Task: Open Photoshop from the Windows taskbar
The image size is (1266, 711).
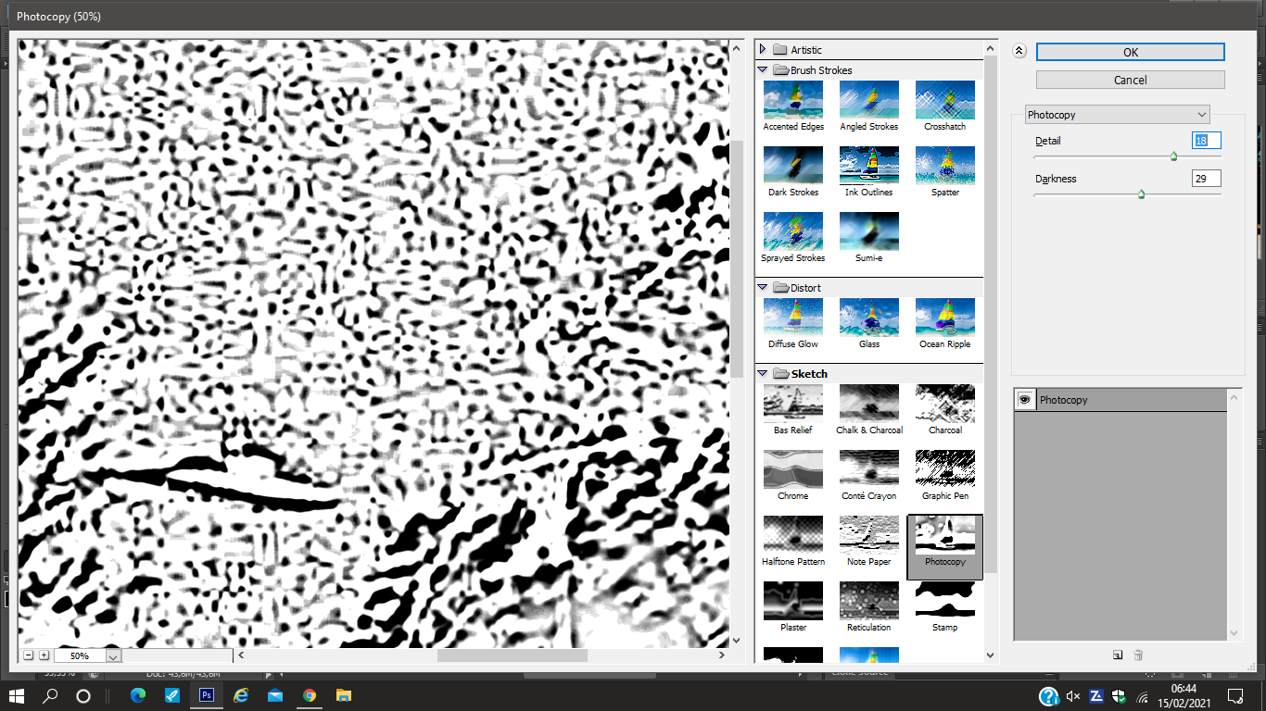Action: coord(207,695)
